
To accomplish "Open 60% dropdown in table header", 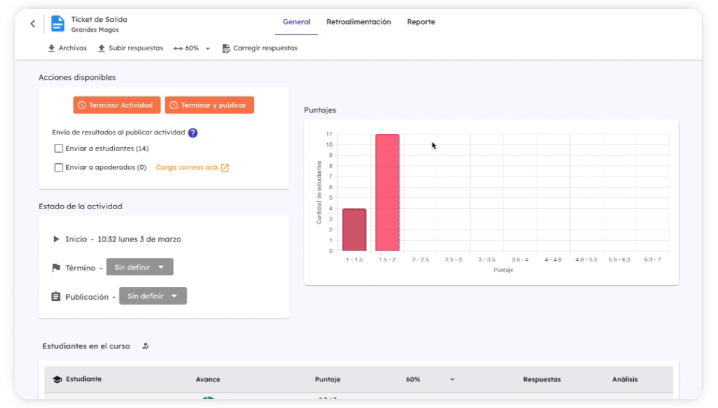I will point(452,379).
